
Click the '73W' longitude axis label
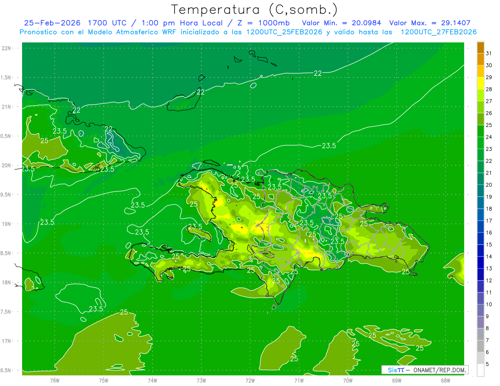[201, 381]
